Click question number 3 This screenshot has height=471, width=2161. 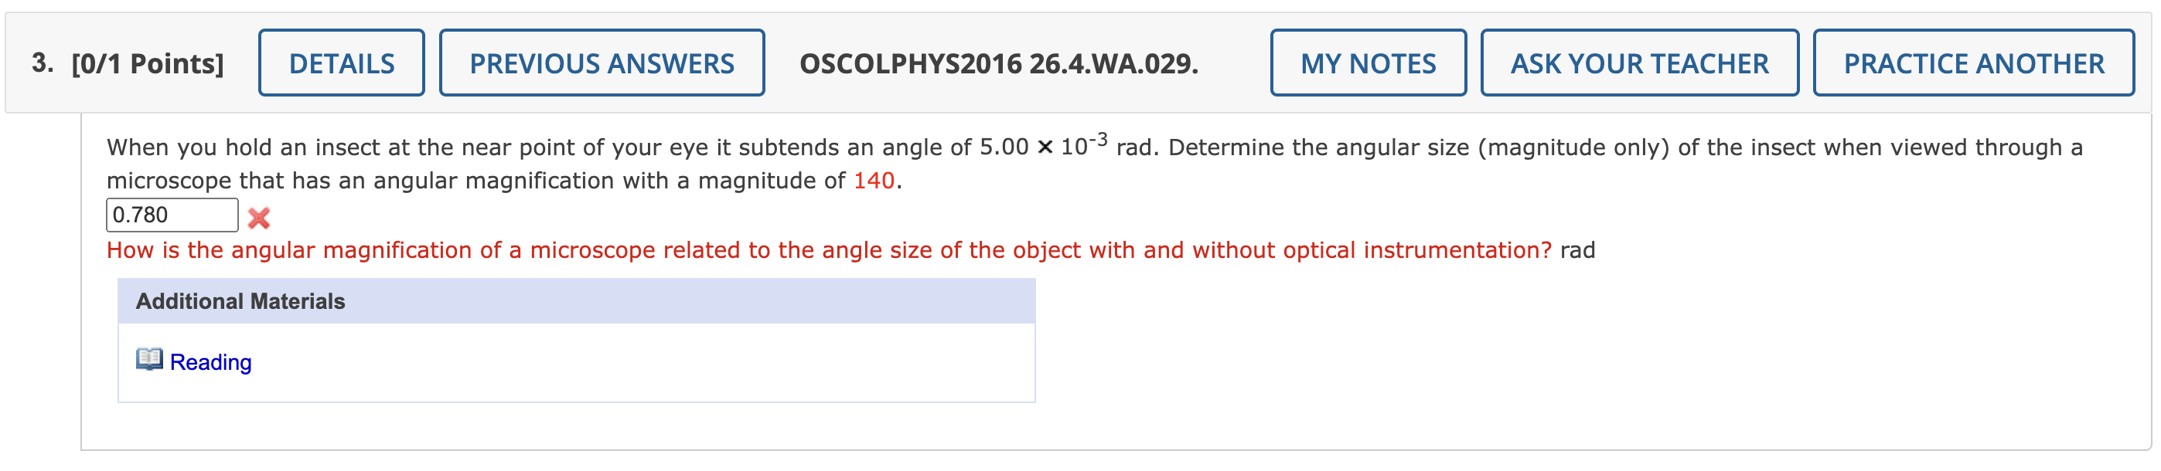[39, 62]
